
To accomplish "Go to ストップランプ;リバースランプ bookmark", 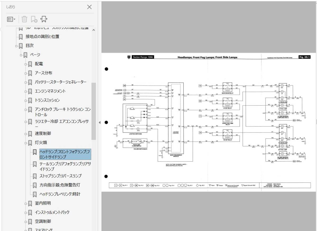I will 60,176.
